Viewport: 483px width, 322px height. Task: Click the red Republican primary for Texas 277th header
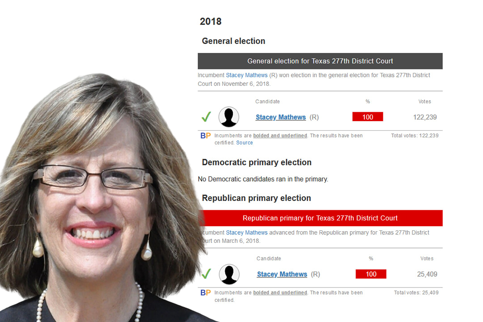320,218
